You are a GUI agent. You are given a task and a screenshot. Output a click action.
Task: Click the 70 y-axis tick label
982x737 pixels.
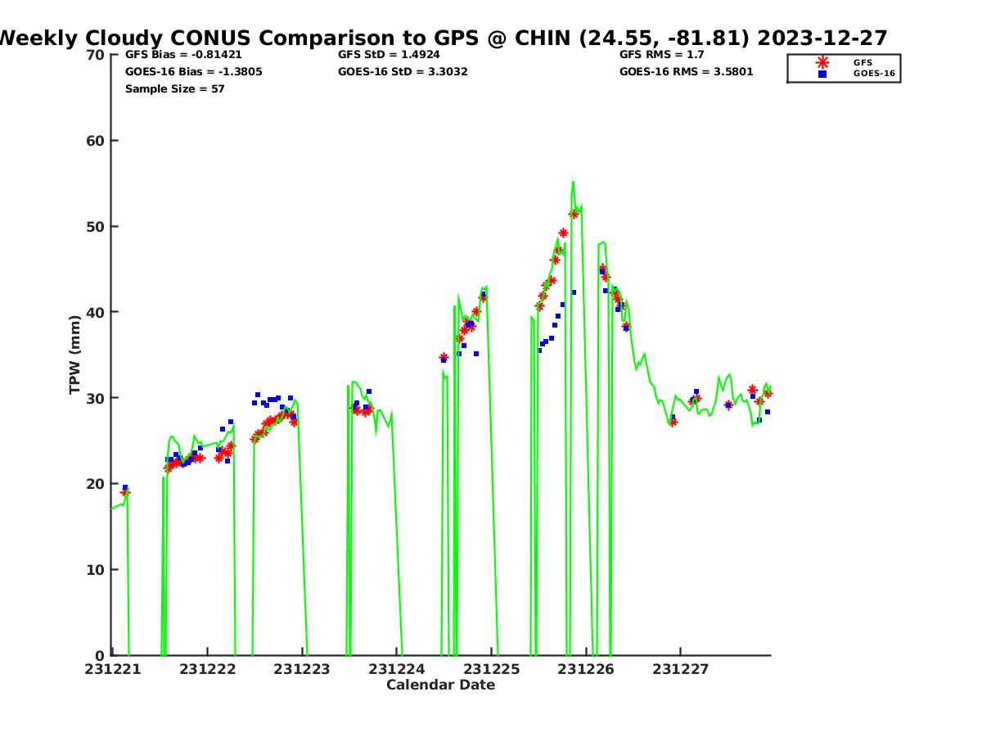pos(96,55)
